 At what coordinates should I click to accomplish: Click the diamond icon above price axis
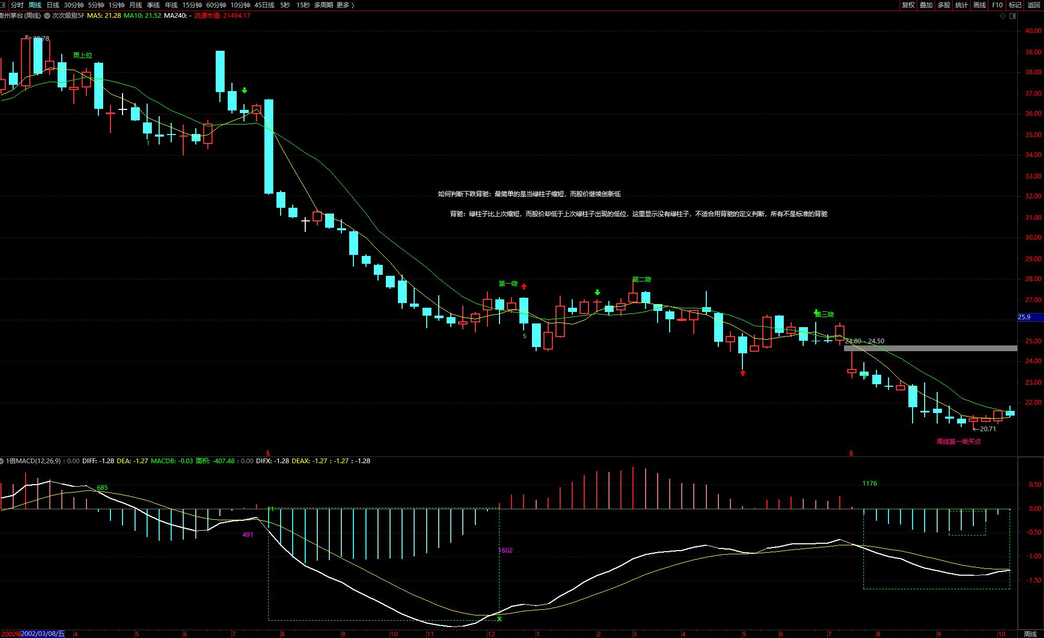coord(1003,16)
